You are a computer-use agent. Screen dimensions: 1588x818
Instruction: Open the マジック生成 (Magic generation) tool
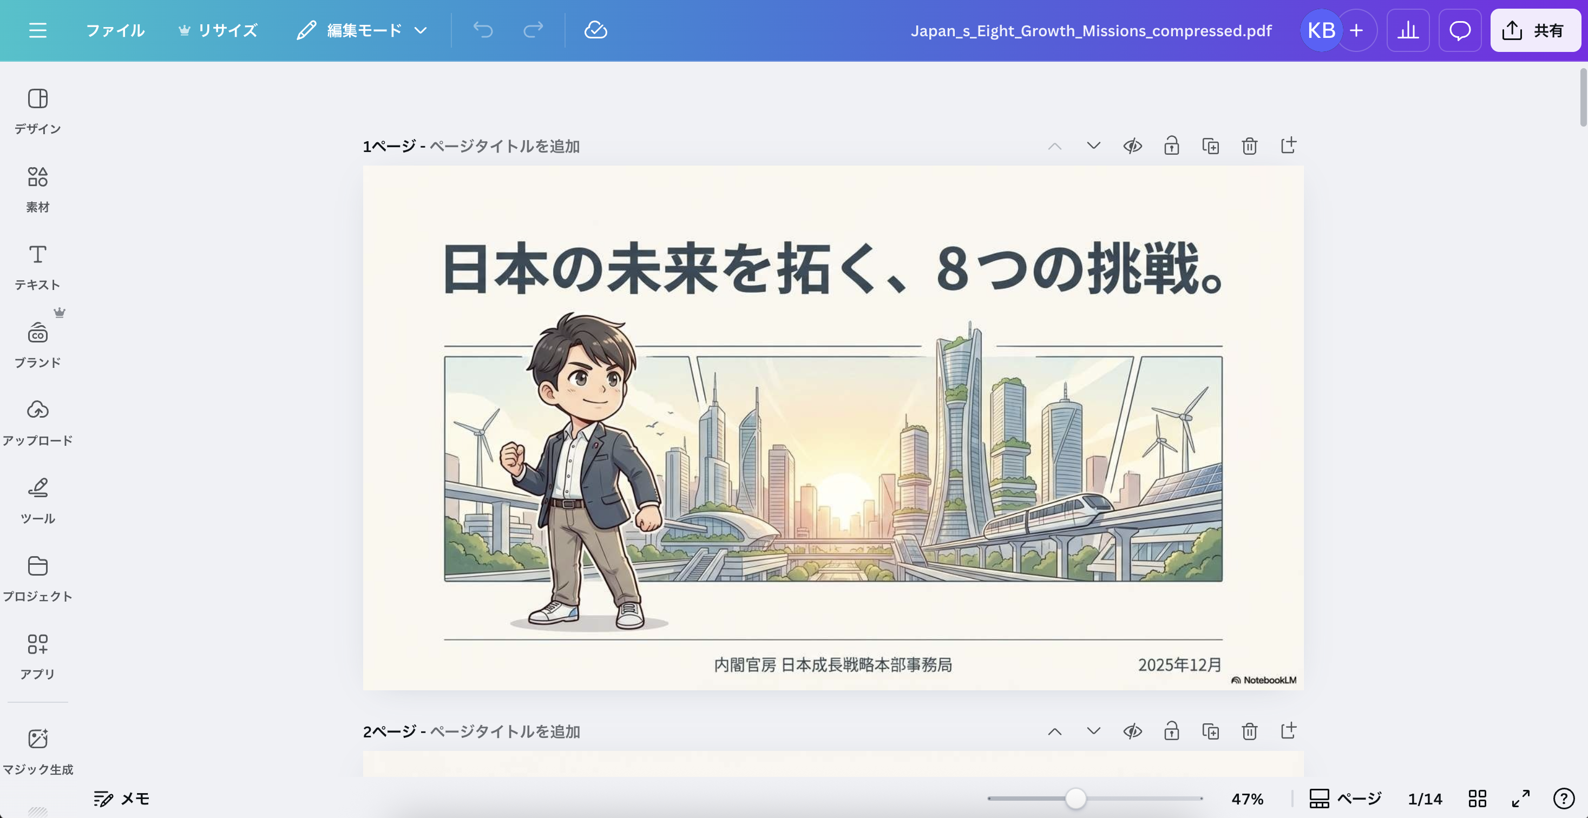pos(37,750)
